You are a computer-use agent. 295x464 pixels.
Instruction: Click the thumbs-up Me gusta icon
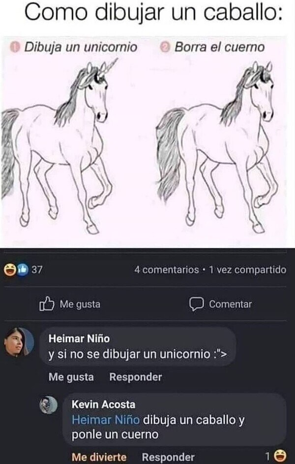47,304
